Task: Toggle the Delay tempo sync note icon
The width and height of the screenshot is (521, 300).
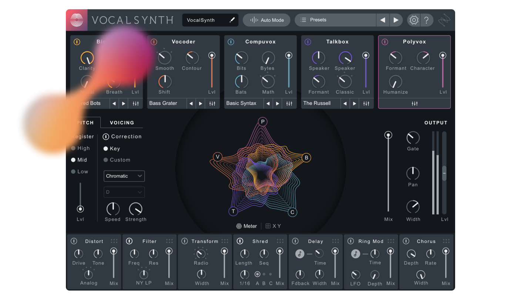Action: [300, 254]
